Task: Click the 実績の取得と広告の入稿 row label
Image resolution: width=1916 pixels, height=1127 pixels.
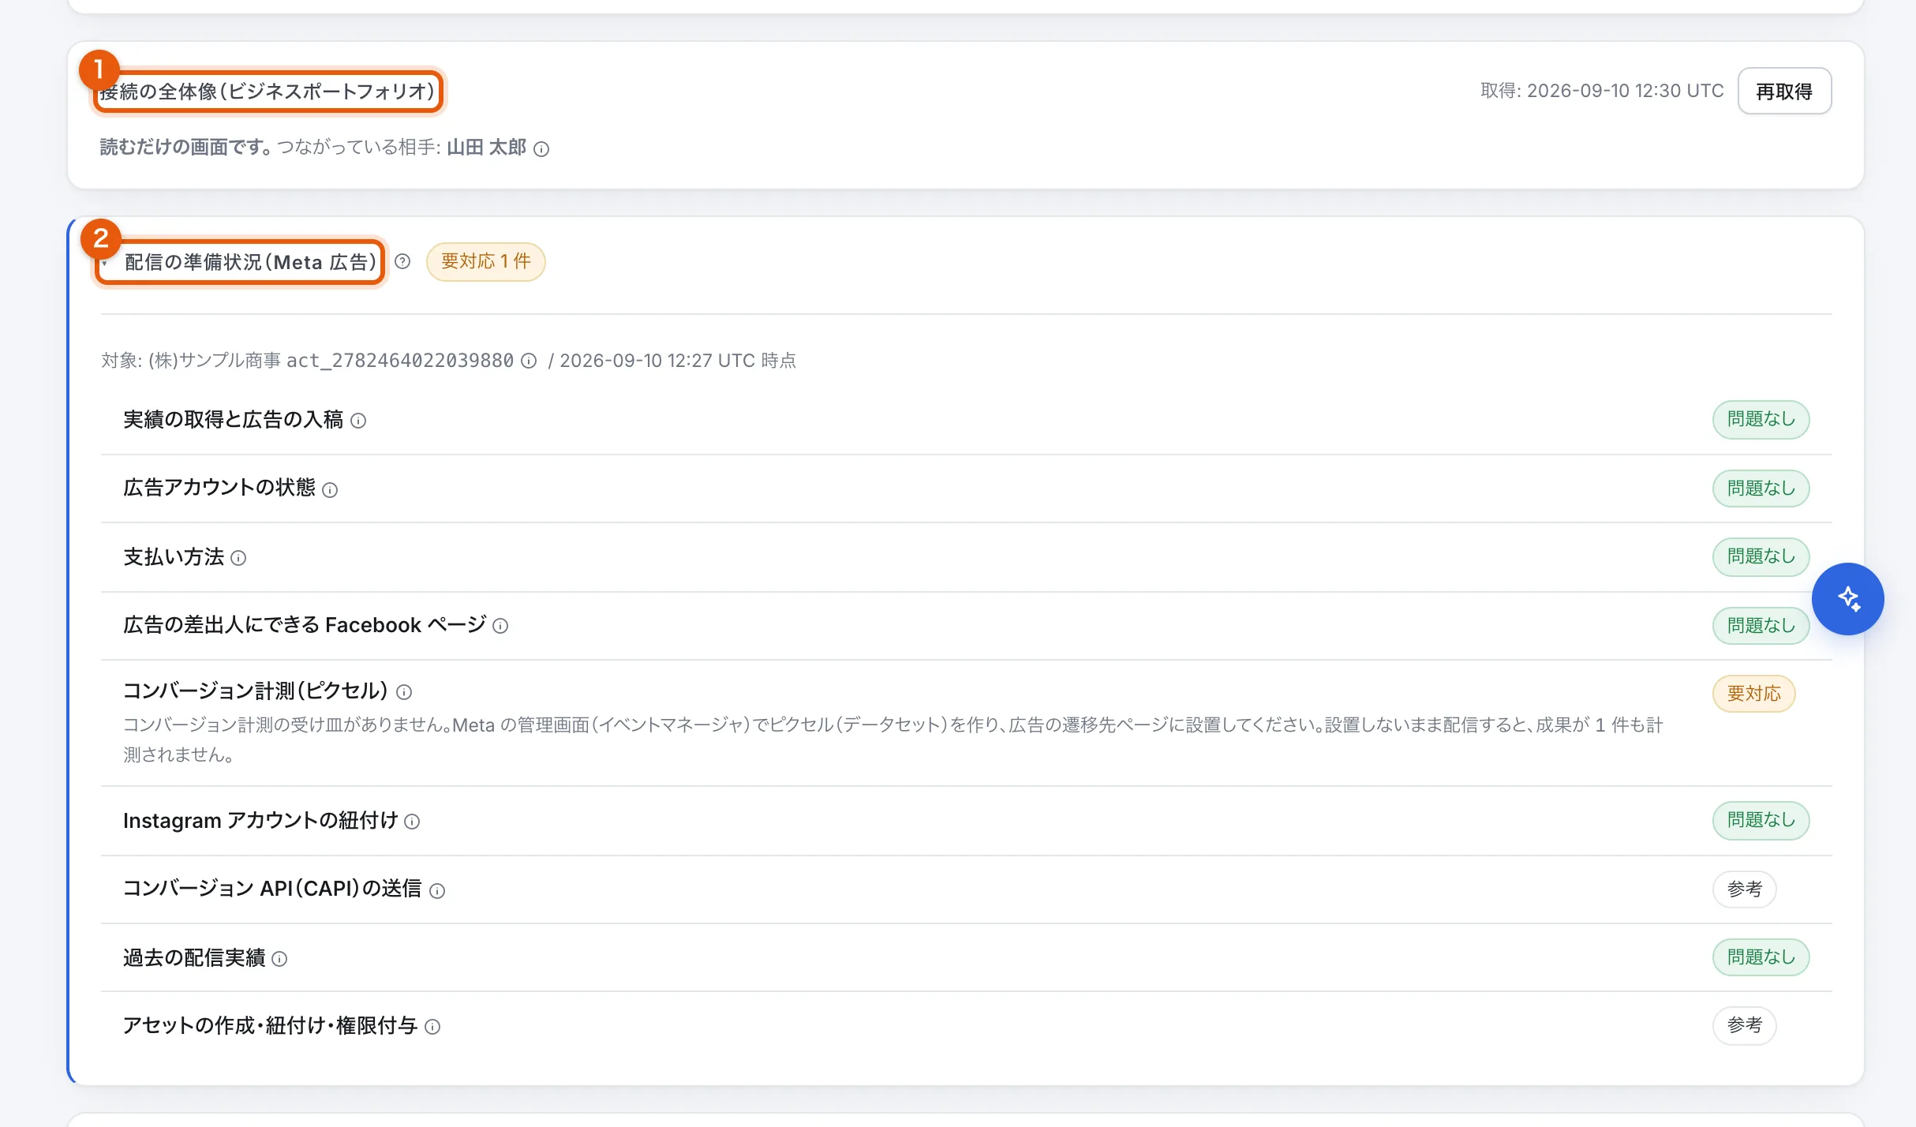Action: [233, 420]
